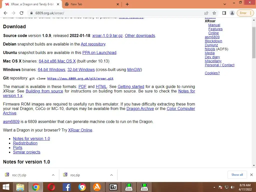Open File Explorer from taskbar

pos(20,187)
